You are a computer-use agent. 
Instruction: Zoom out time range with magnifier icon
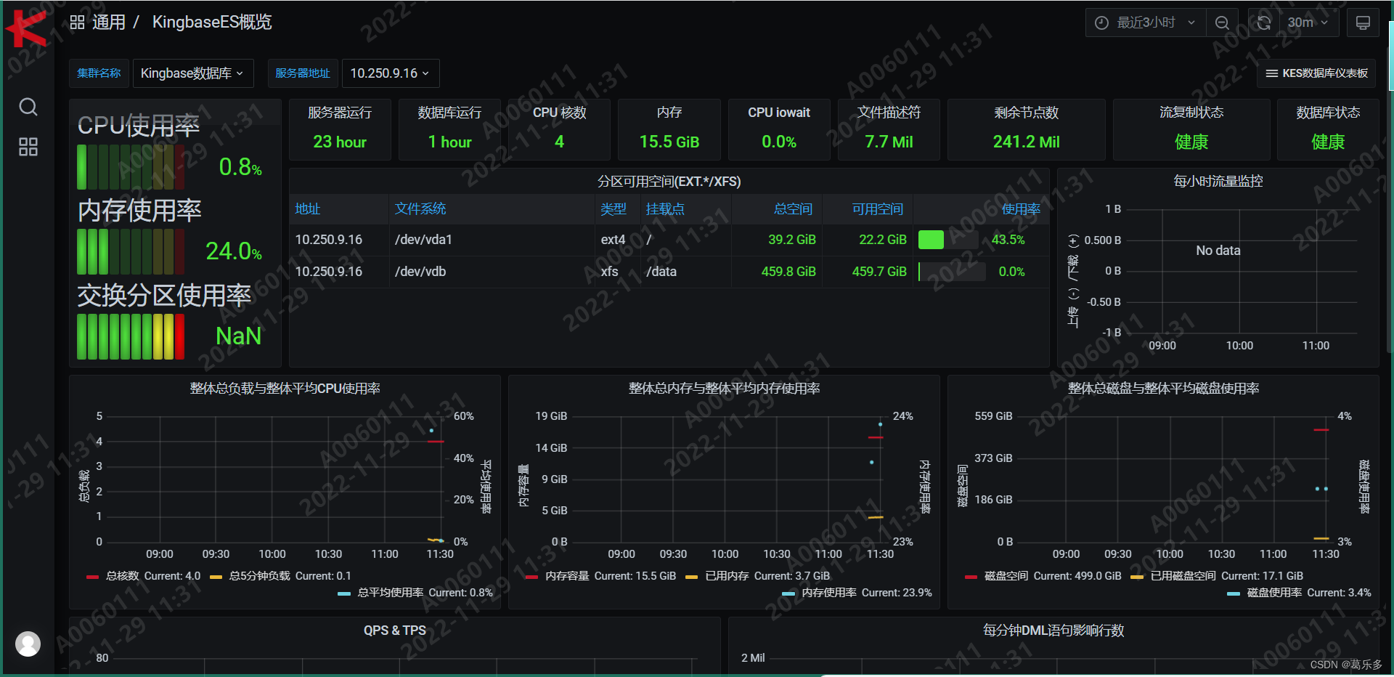[x=1222, y=23]
